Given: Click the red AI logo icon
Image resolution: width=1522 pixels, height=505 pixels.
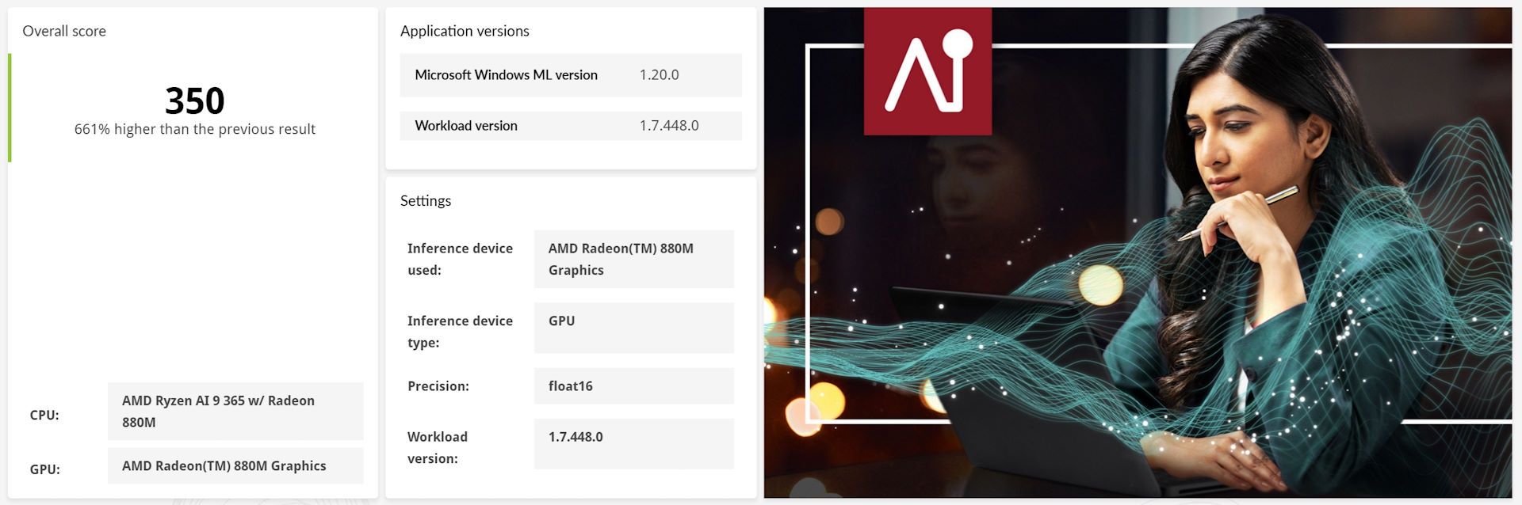Looking at the screenshot, I should tap(927, 71).
